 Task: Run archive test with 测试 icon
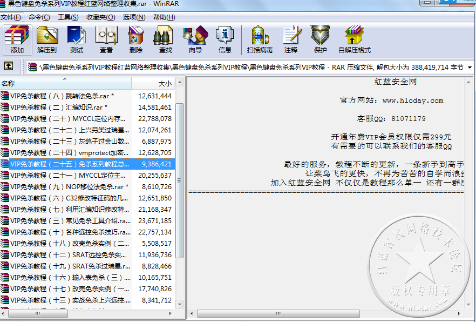point(77,39)
